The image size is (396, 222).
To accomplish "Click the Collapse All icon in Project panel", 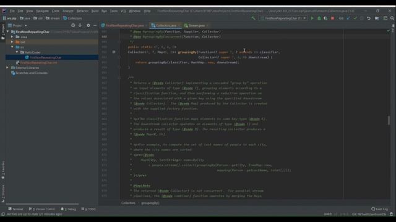I will pos(80,25).
